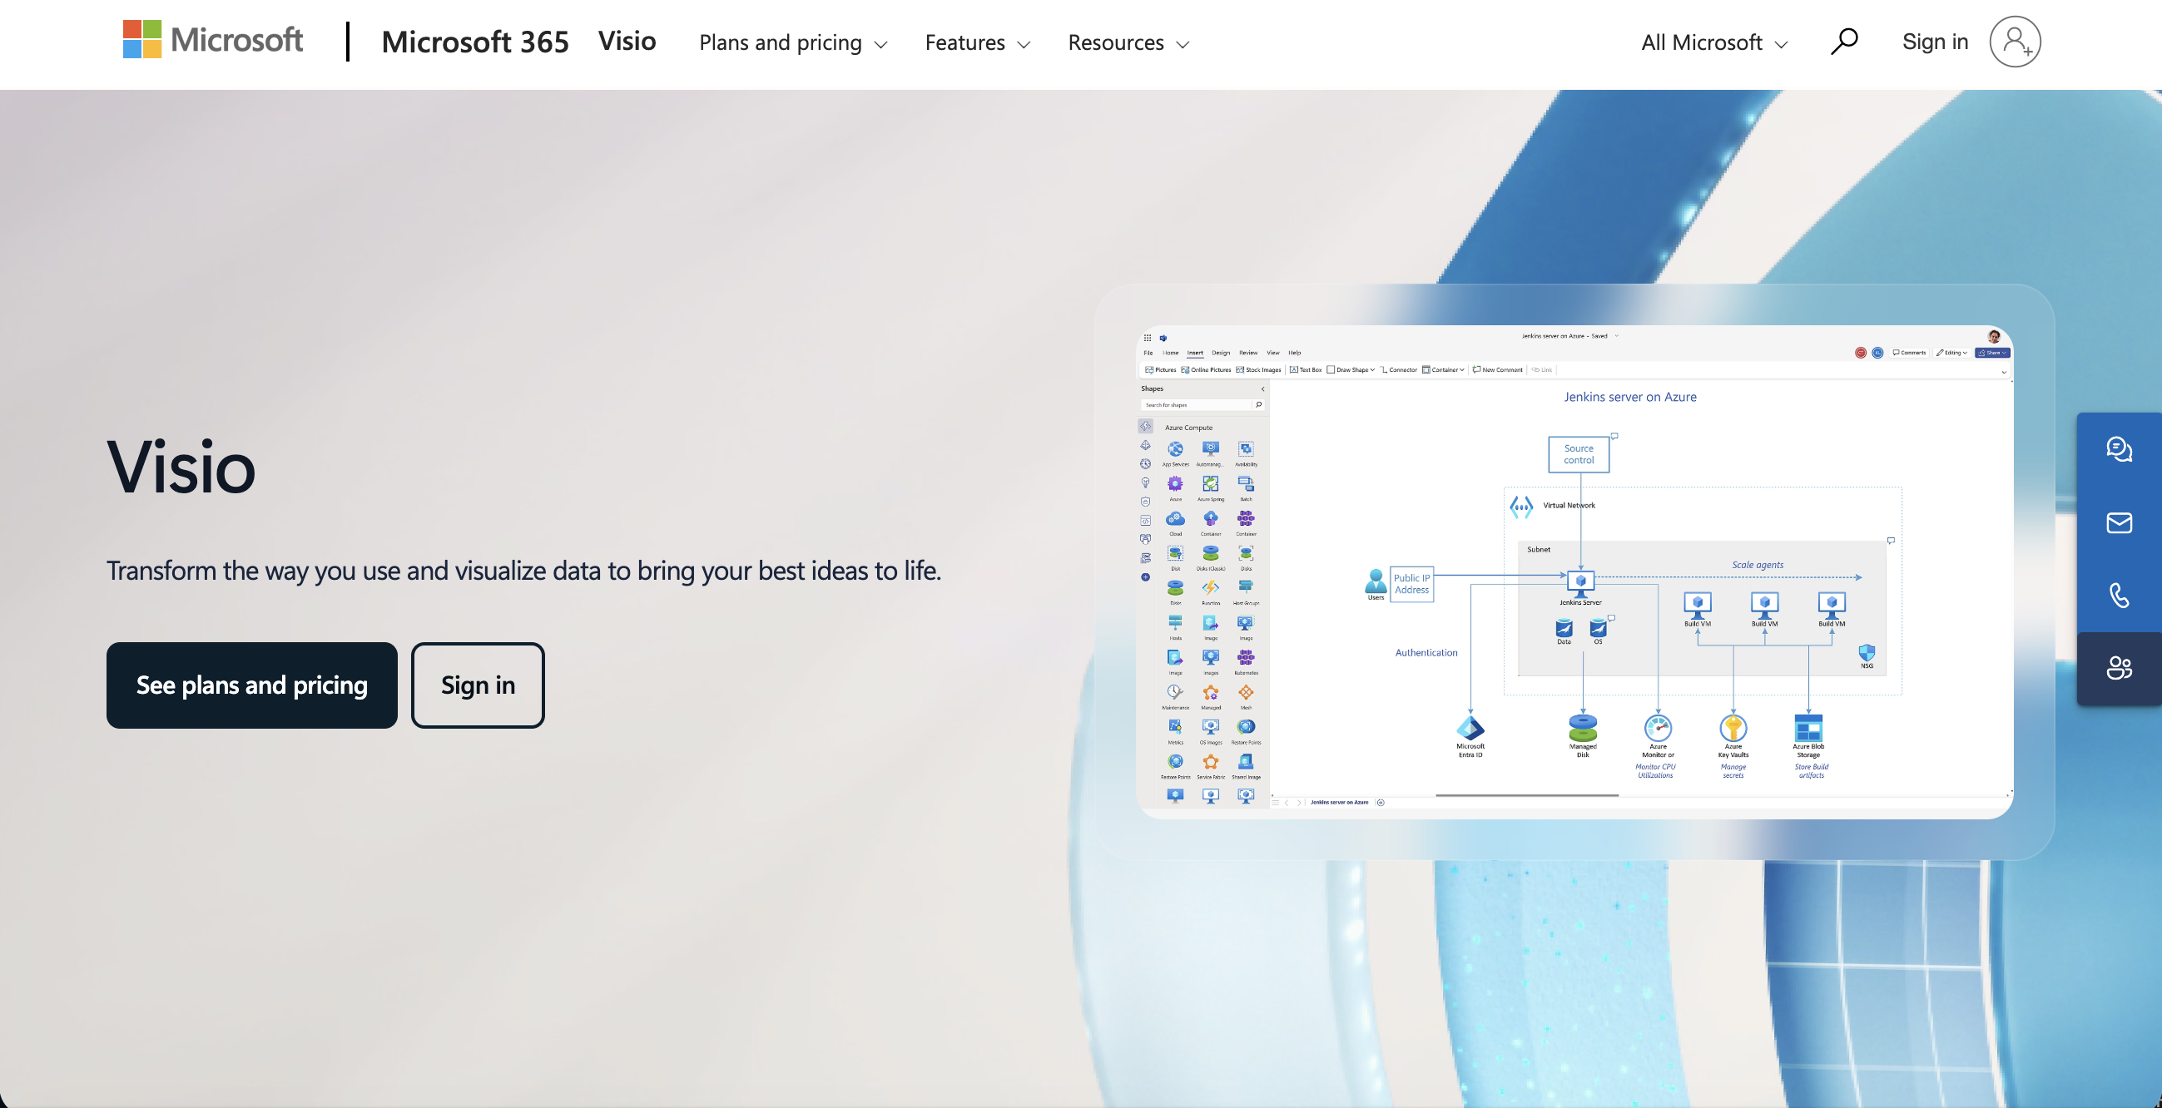
Task: Click the Source control box in diagram
Action: click(x=1578, y=454)
